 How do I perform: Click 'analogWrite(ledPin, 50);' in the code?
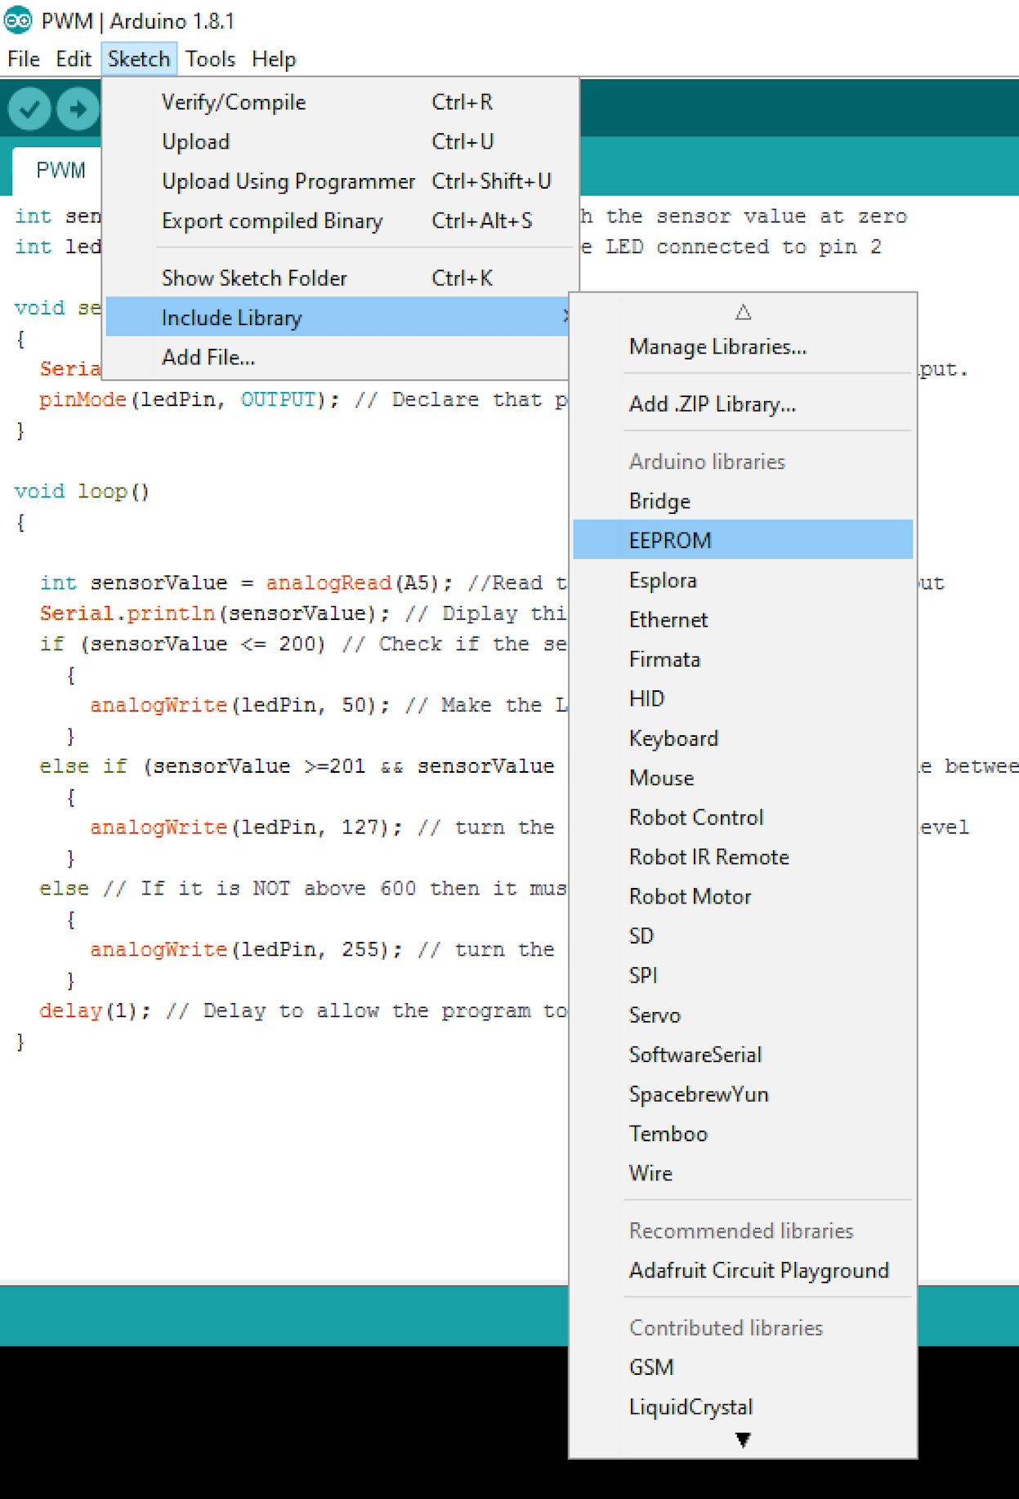240,705
